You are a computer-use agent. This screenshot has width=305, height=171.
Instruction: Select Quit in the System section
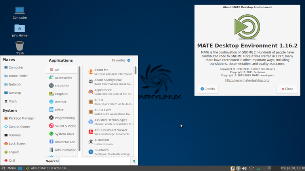[x=10, y=160]
